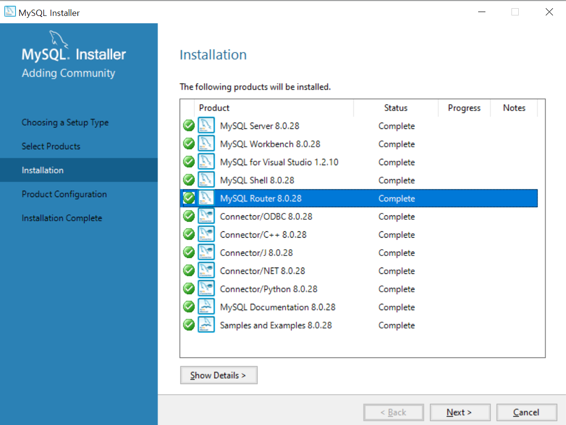Open the Select Products step
Viewport: 566px width, 425px height.
point(51,146)
